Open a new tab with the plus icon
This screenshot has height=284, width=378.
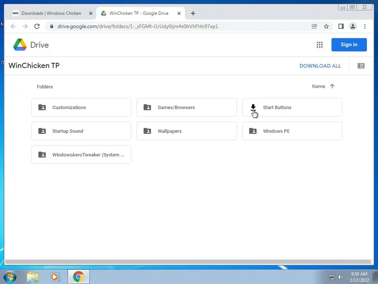click(x=193, y=13)
